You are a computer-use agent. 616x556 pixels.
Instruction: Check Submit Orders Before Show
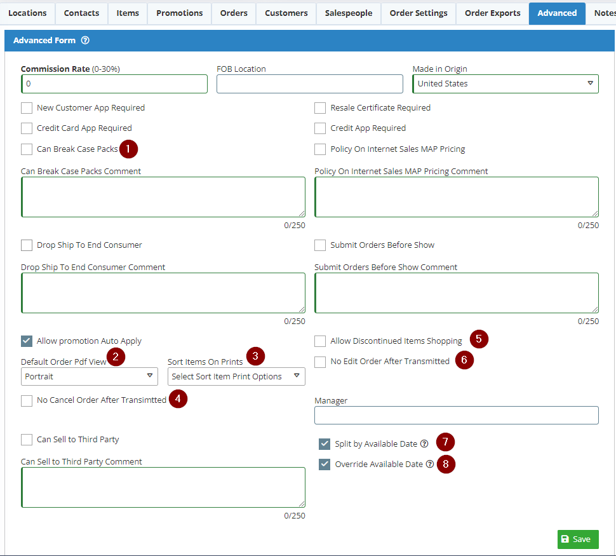[x=320, y=245]
